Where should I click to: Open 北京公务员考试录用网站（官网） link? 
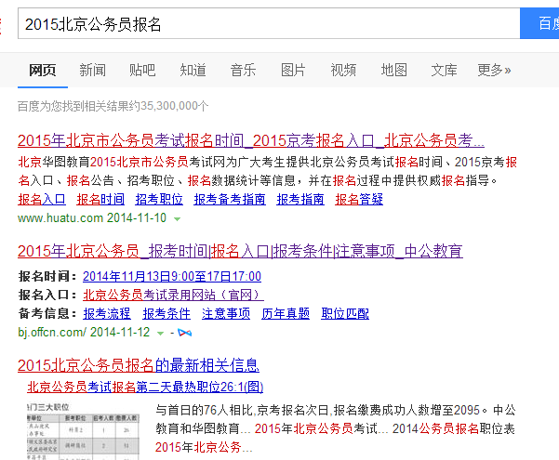coord(173,295)
